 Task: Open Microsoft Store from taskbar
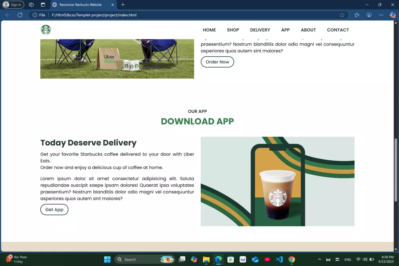tap(231, 259)
